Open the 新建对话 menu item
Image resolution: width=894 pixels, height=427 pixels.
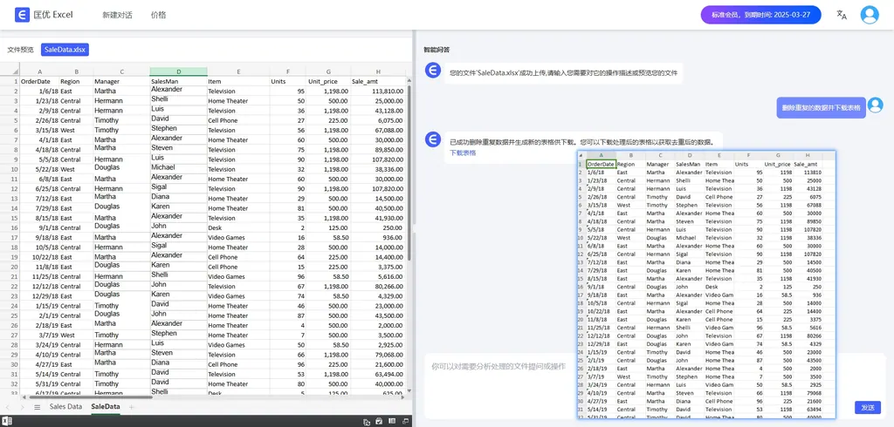coord(117,15)
